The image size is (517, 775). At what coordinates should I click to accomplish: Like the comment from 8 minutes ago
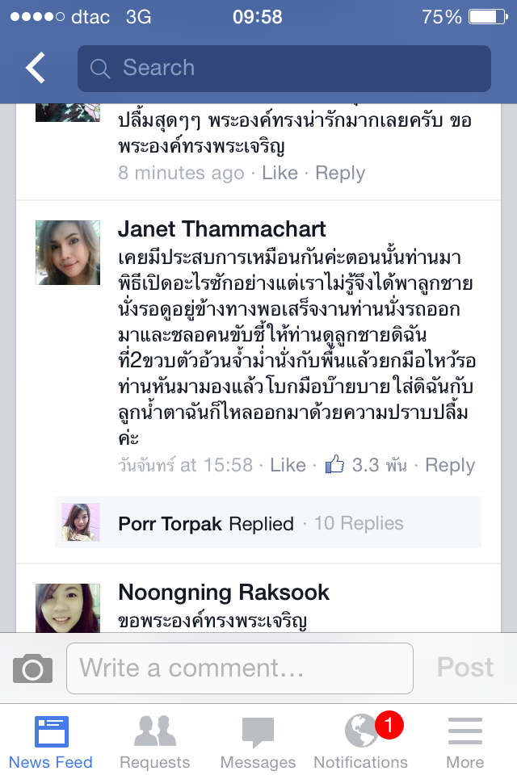[x=280, y=173]
